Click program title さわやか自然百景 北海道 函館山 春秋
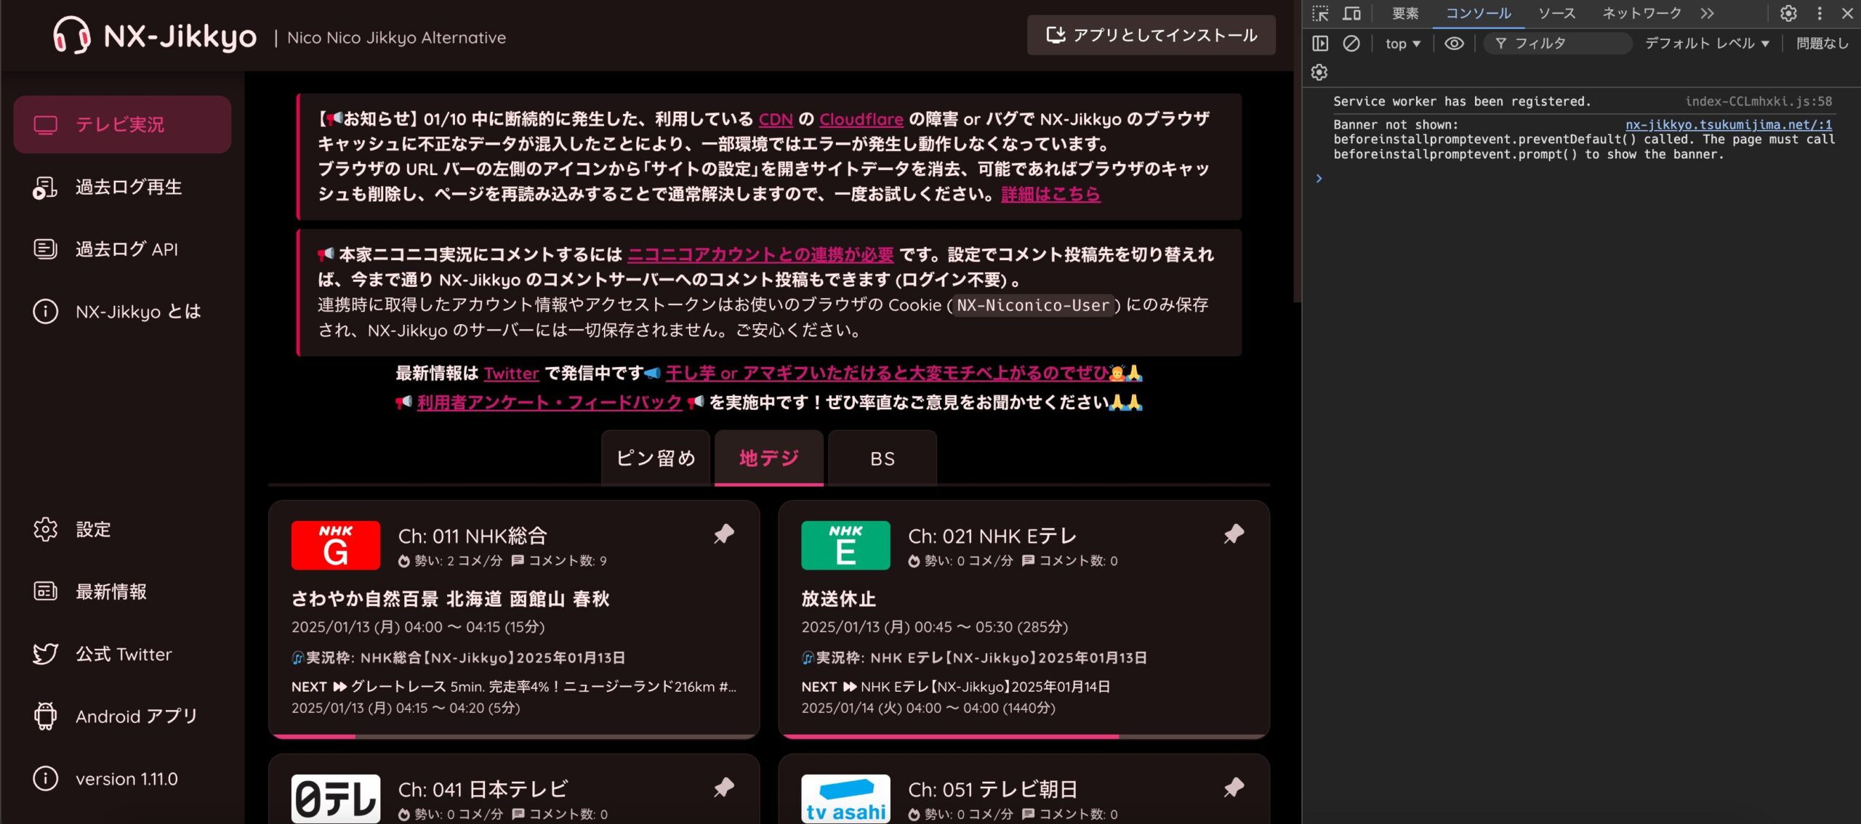1861x824 pixels. [x=451, y=599]
